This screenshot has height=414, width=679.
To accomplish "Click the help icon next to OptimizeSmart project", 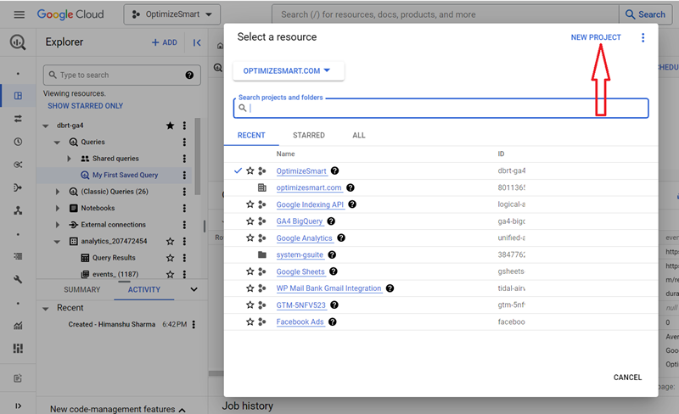I will click(334, 171).
